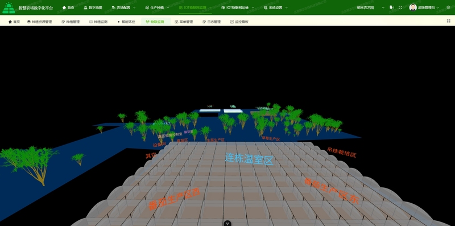Select the 连栋温室区 label in scene
455x226 pixels.
(x=250, y=159)
